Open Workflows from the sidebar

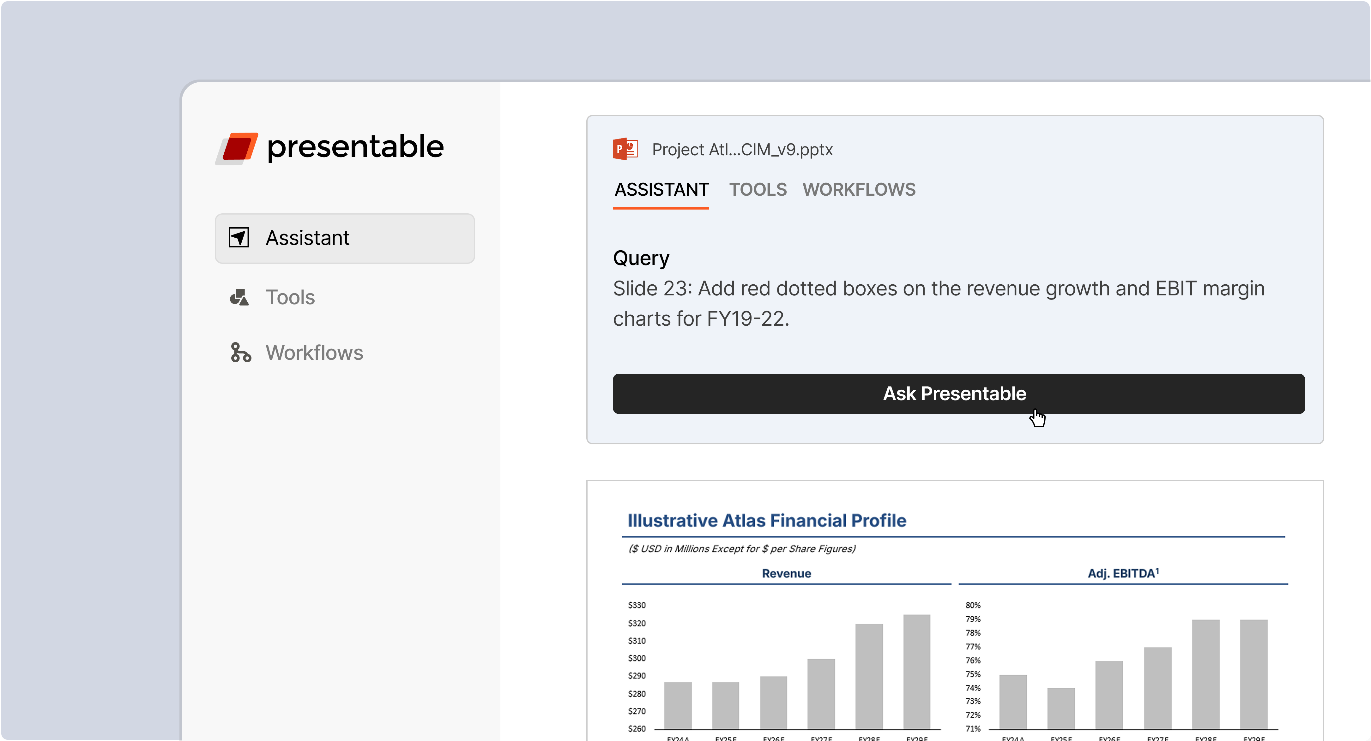click(x=314, y=353)
